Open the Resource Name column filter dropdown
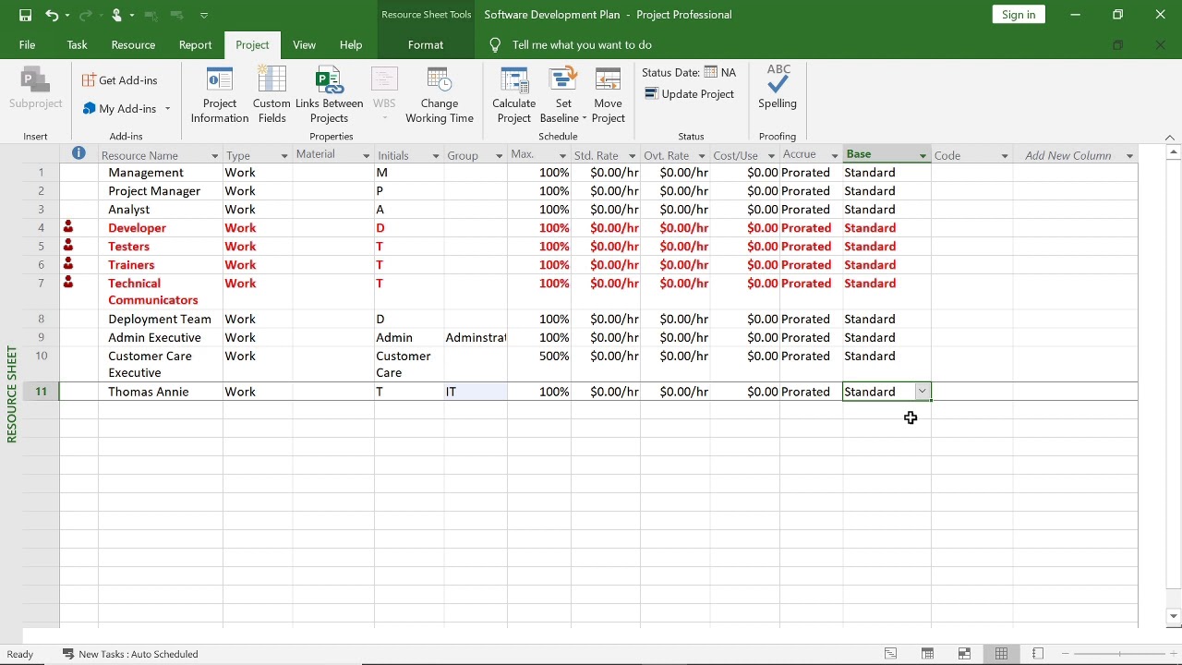 pyautogui.click(x=214, y=156)
